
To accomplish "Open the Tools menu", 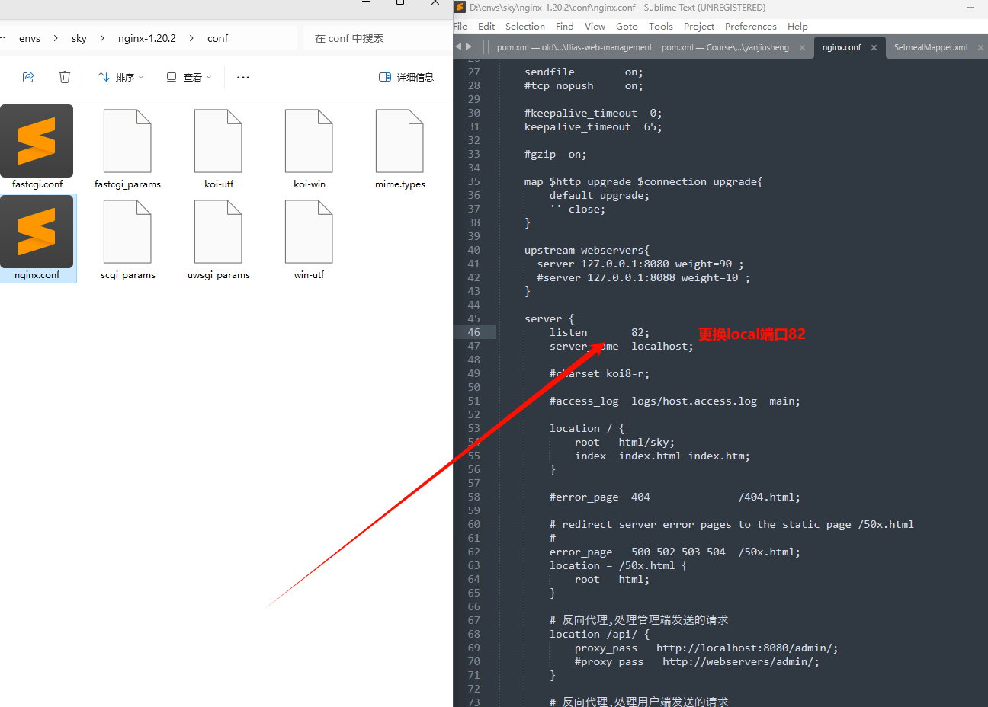I will click(x=661, y=26).
